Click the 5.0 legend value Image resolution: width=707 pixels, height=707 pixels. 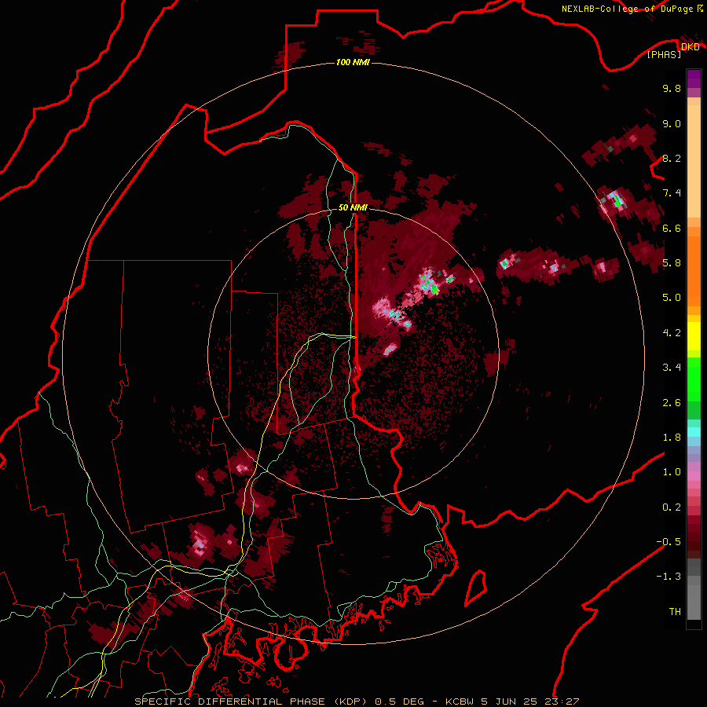672,298
